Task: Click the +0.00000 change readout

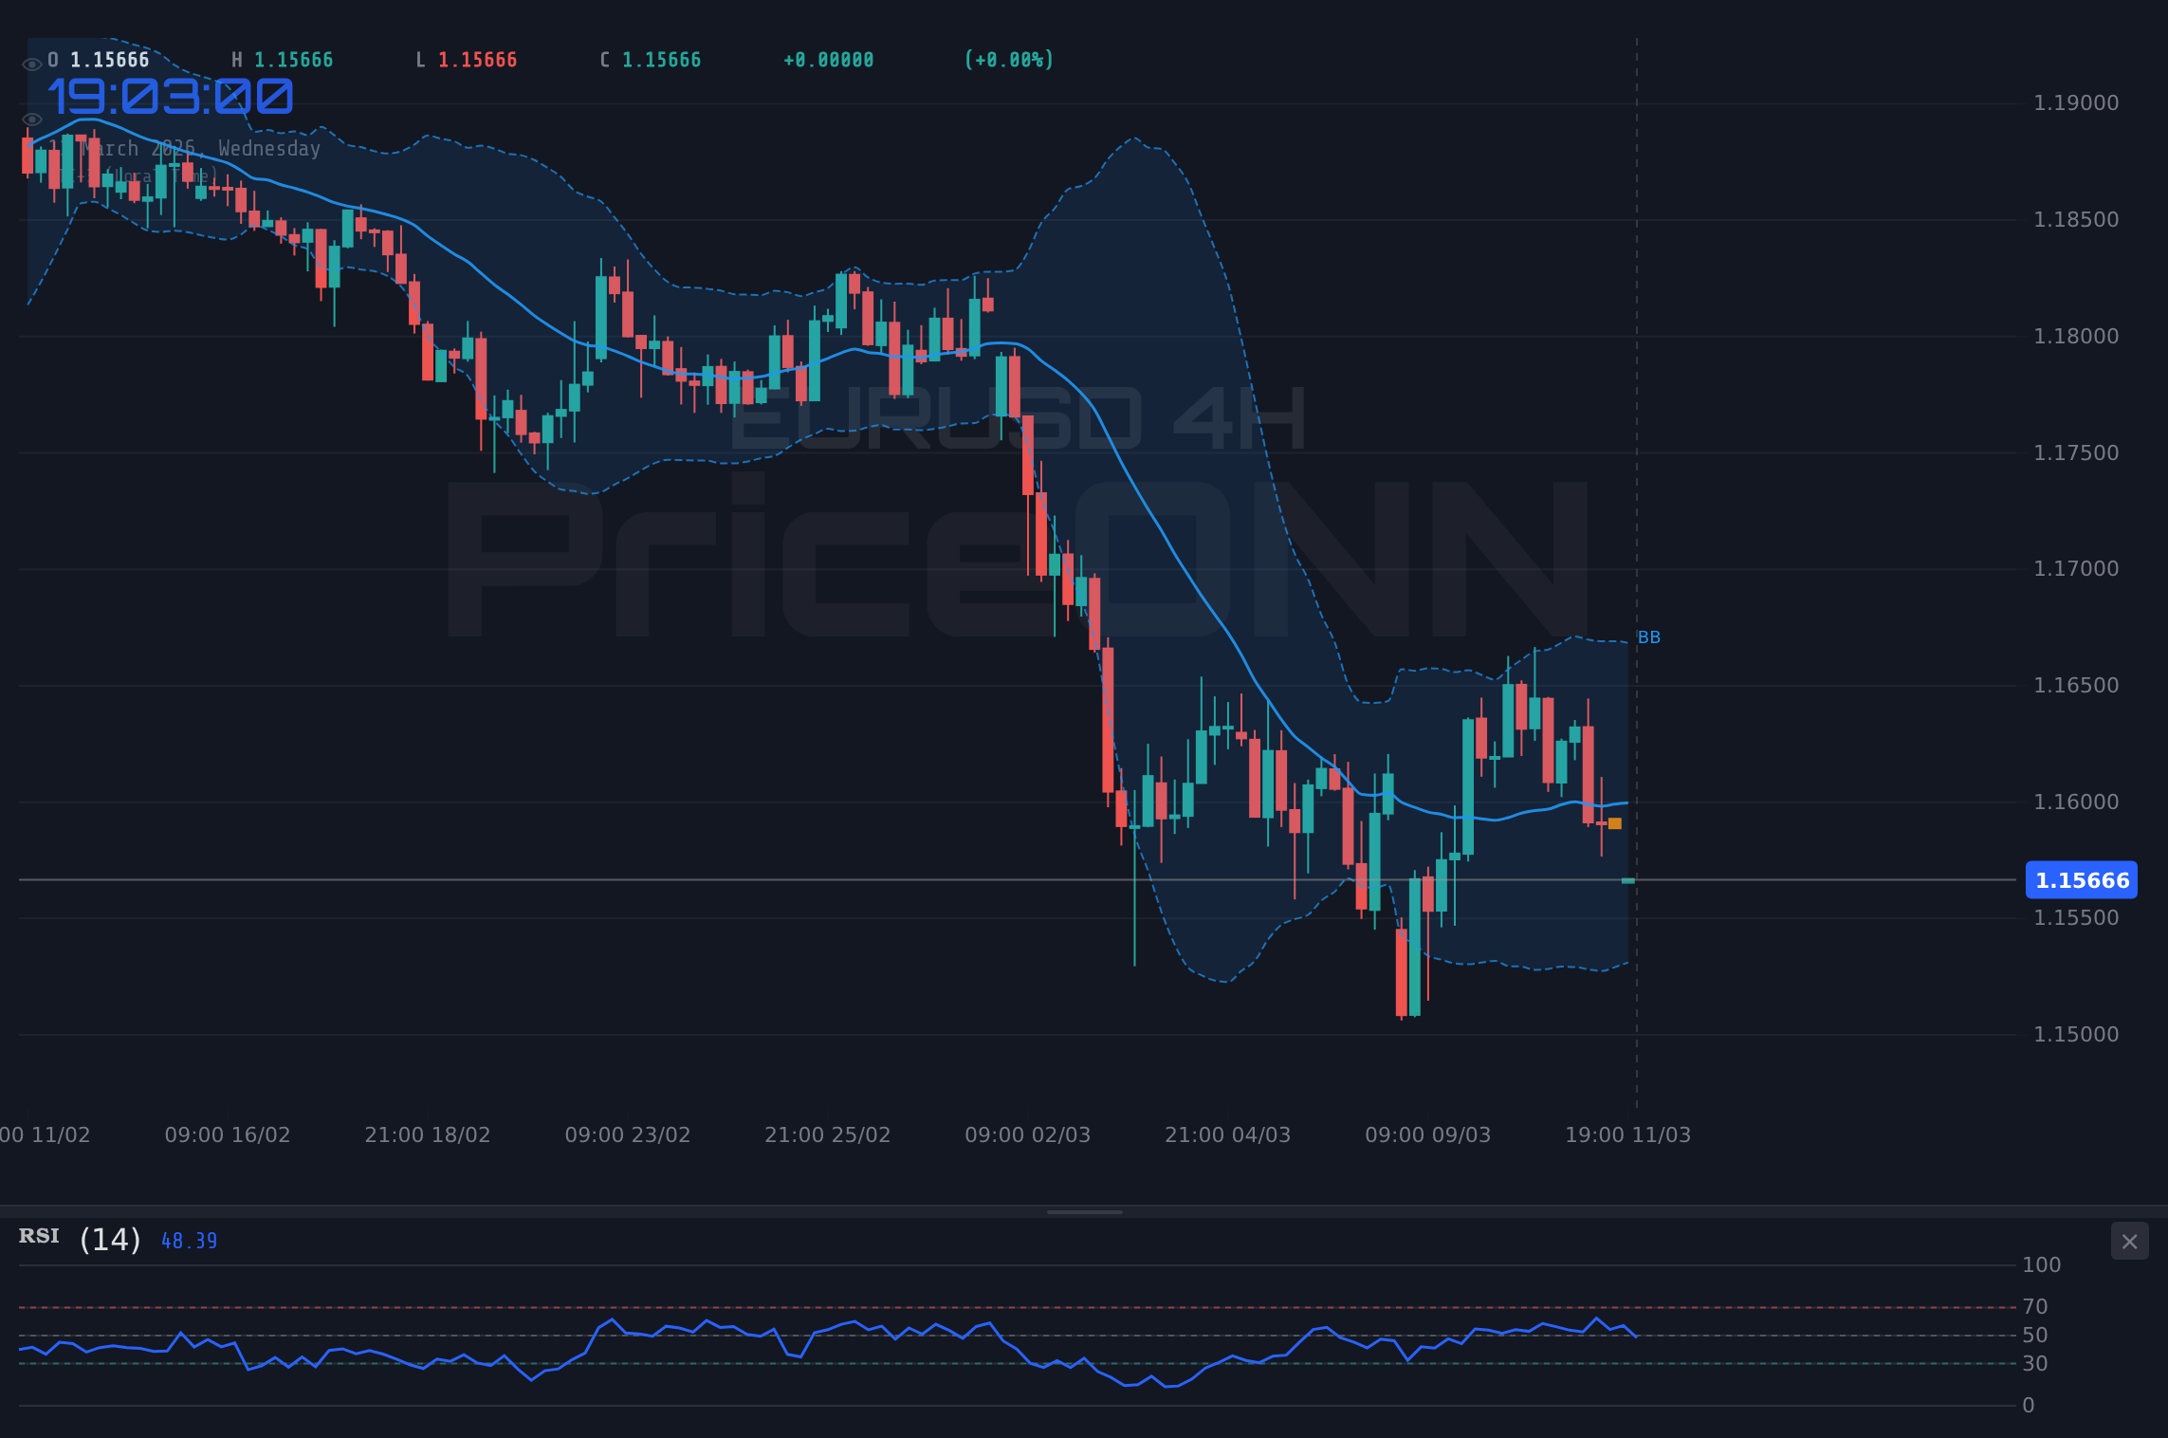Action: [827, 59]
